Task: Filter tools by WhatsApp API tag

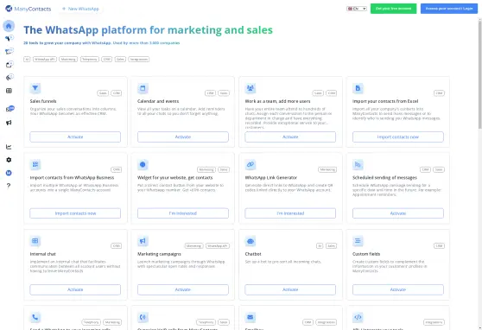Action: 45,59
